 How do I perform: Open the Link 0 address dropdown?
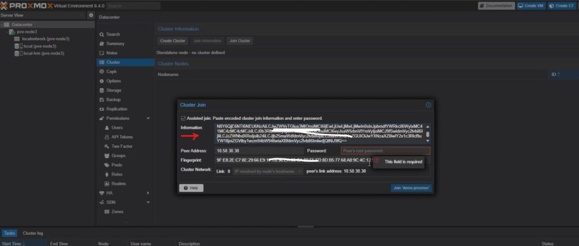(300, 171)
